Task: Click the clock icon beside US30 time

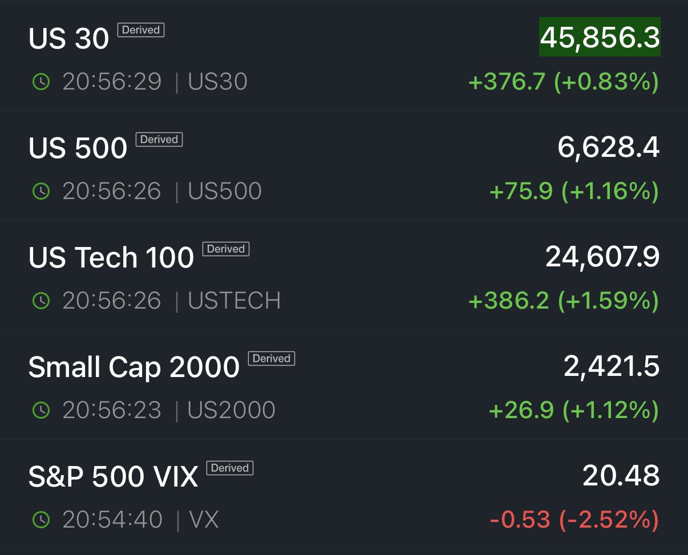Action: 41,82
